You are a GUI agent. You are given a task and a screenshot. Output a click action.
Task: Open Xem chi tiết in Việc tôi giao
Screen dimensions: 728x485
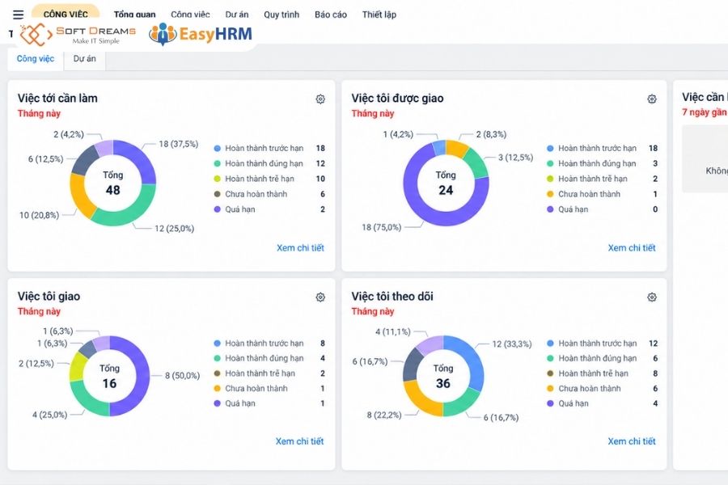click(300, 441)
